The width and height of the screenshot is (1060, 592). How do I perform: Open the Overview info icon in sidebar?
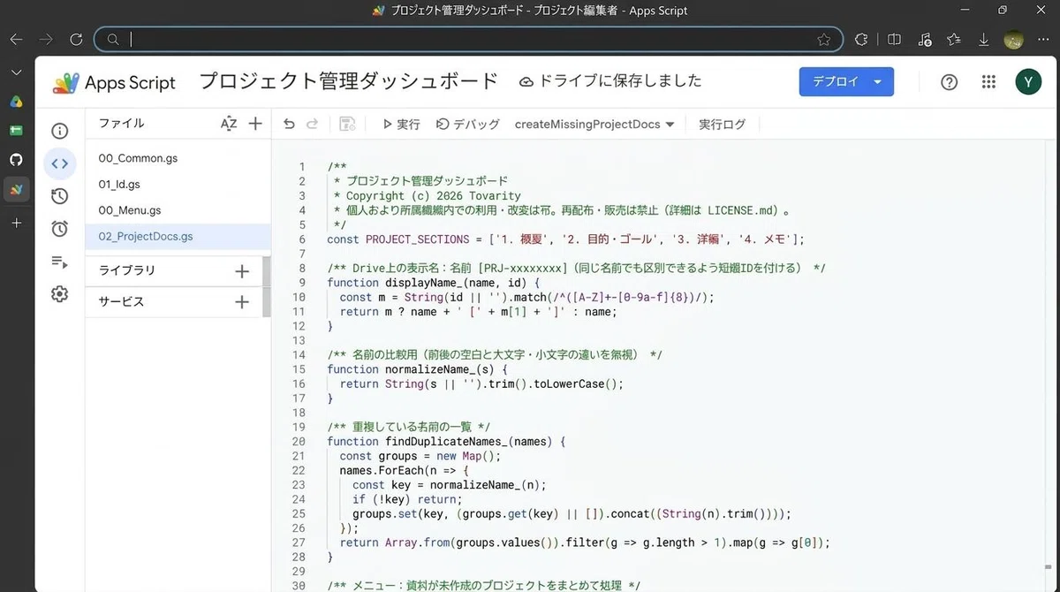pyautogui.click(x=59, y=131)
